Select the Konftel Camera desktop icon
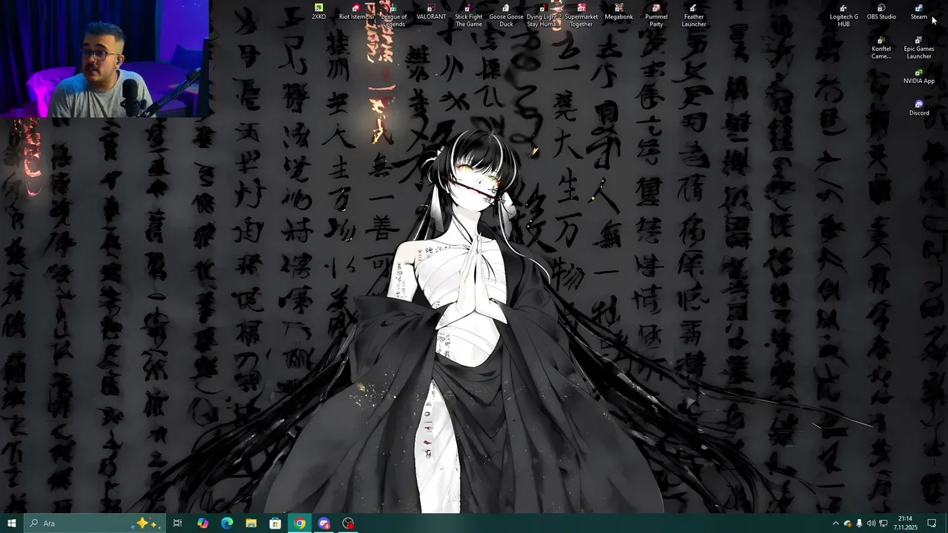Screen dimensions: 948x533 881,48
